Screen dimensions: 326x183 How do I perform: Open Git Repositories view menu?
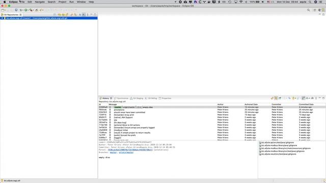click(88, 15)
